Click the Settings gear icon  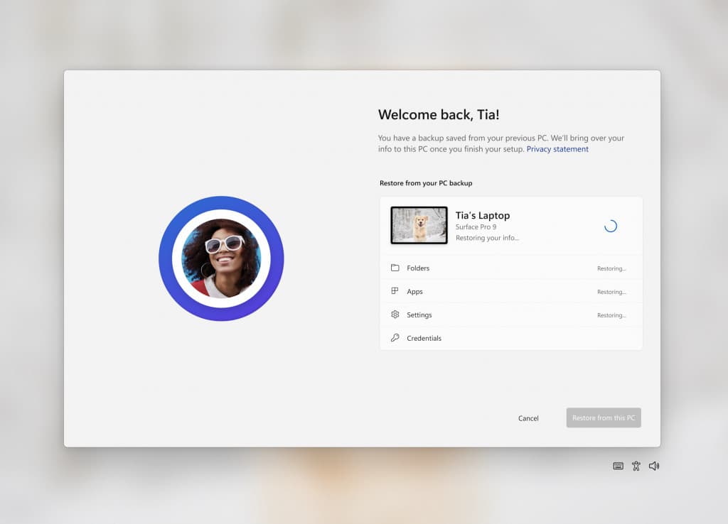tap(395, 315)
